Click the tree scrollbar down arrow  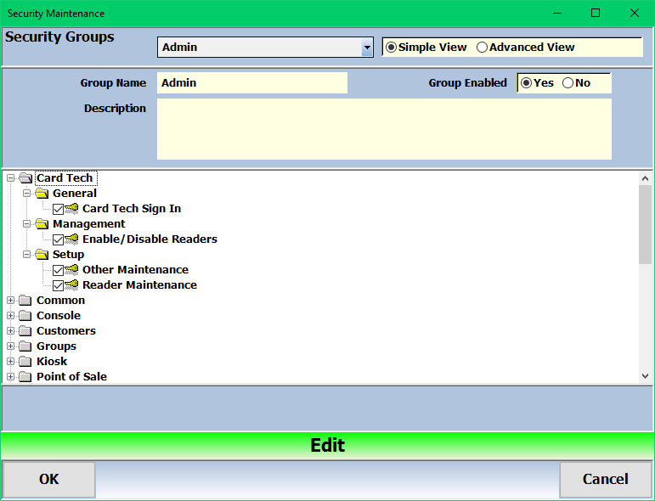645,375
